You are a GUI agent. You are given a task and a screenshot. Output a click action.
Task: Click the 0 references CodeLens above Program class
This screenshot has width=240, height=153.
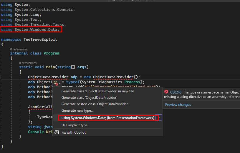19,49
